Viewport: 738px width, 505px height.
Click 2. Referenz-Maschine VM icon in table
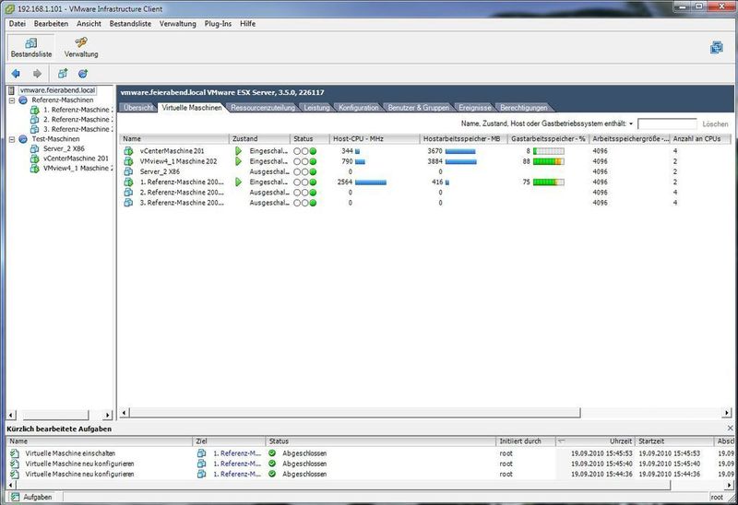[128, 193]
